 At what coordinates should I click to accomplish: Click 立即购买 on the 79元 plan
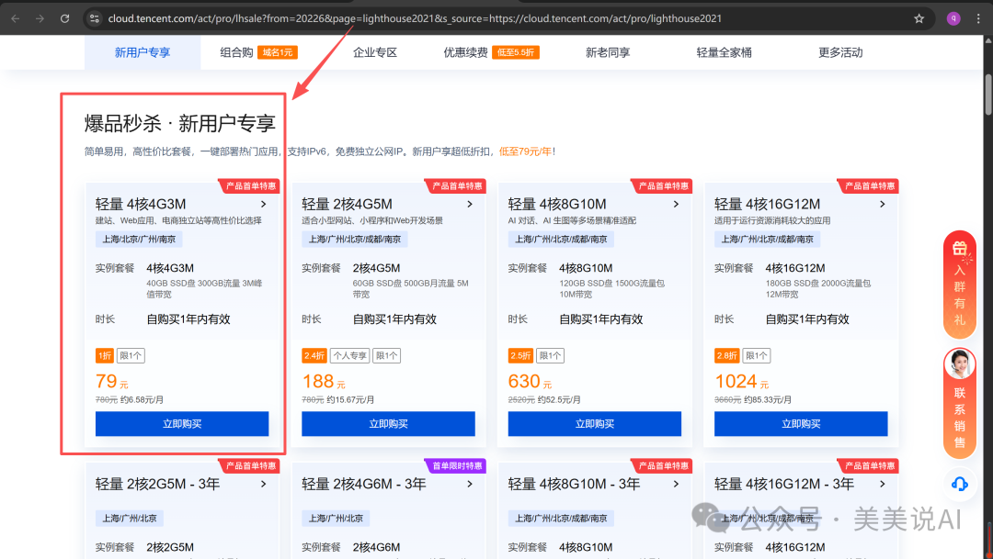[181, 423]
